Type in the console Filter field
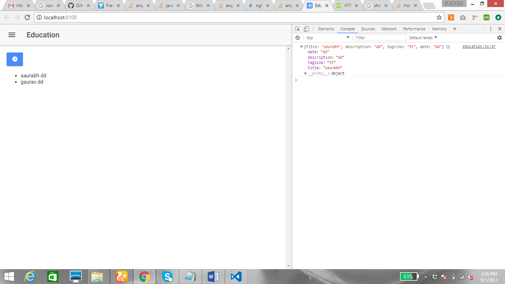 [380, 37]
